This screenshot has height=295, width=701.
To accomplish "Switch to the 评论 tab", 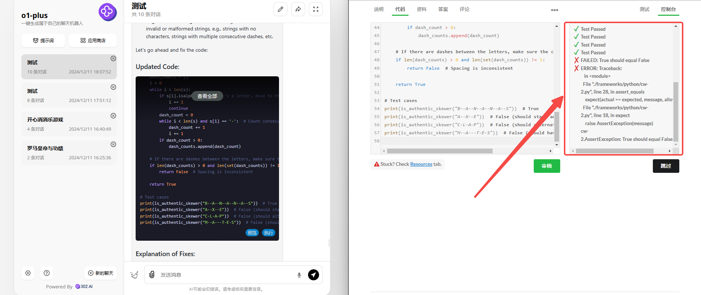I will 464,9.
